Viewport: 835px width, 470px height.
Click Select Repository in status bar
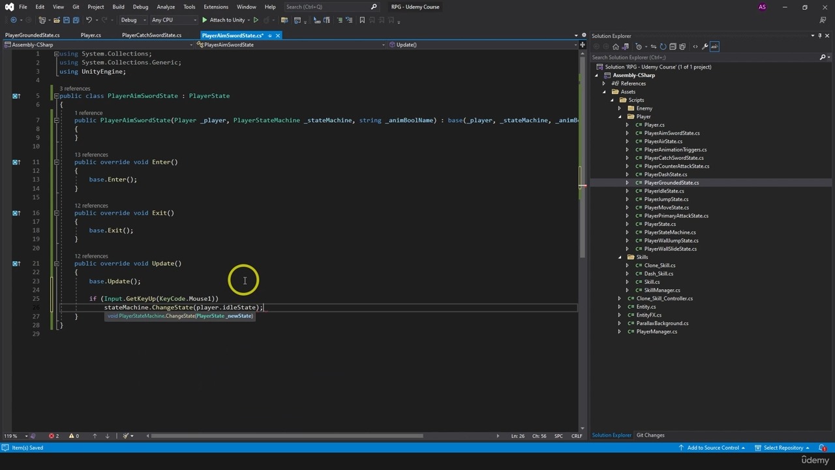[783, 448]
